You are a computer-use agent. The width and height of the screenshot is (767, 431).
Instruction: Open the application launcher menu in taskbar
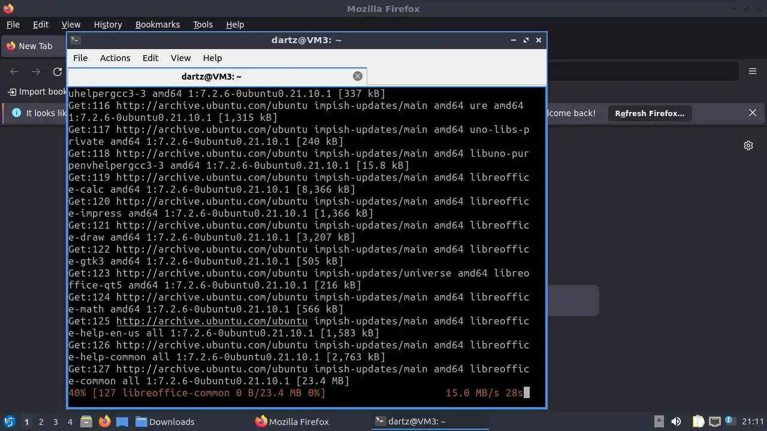pos(9,421)
